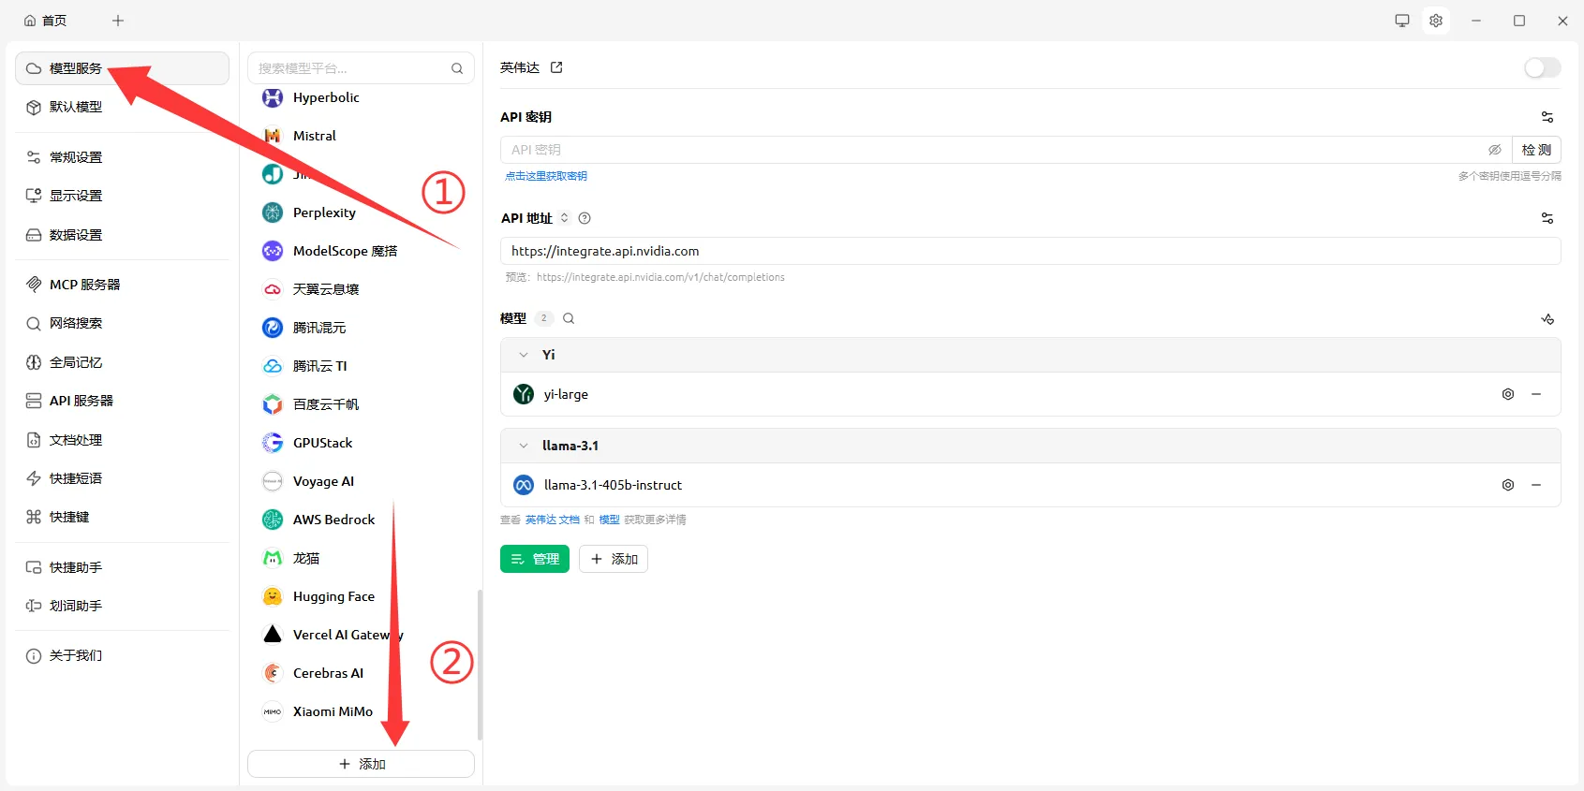Select Hugging Face in provider list

[x=333, y=596]
